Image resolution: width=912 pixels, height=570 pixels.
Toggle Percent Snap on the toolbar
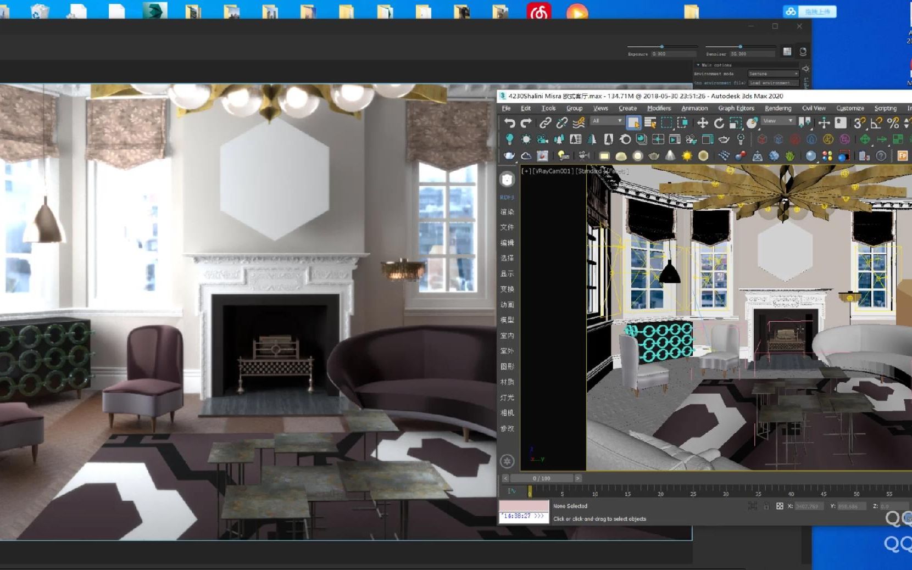(893, 122)
